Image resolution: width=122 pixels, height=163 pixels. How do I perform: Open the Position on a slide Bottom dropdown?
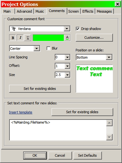(109, 57)
